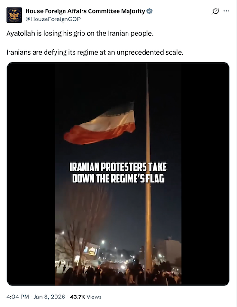Open the @HouseForeignGOP handle link
237x307 pixels.
53,19
